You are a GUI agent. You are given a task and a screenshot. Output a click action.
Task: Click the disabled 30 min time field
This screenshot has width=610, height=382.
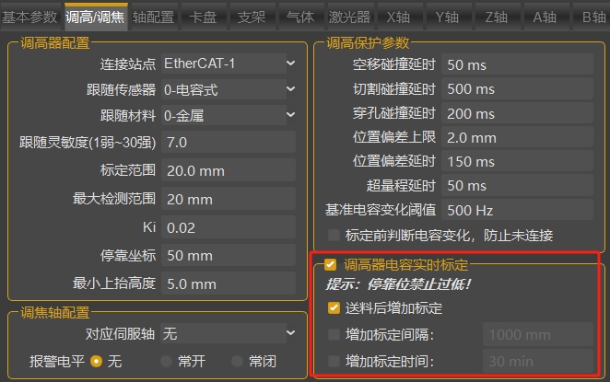coord(538,361)
